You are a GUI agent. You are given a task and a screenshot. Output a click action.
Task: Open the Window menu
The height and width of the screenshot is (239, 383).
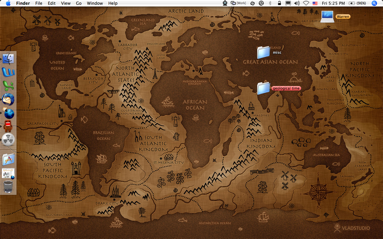(x=95, y=3)
